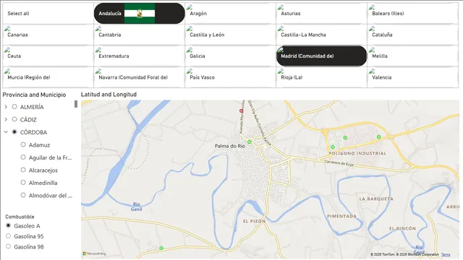Viewport: 463px width, 260px height.
Task: Click green marker near Palma del Río center
Action: (249, 142)
